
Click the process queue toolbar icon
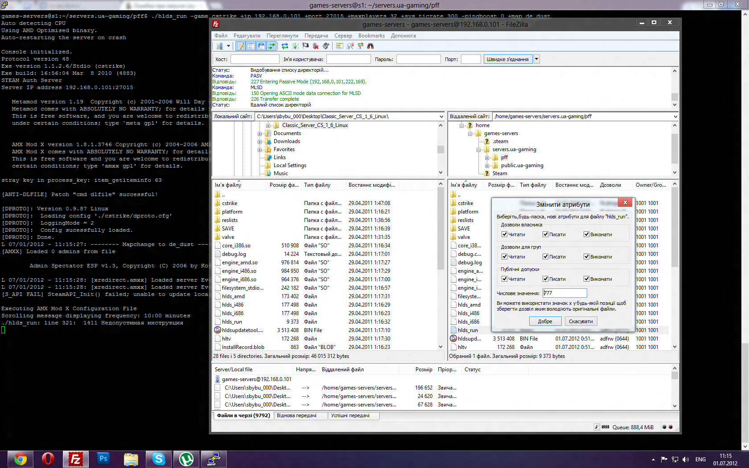click(295, 46)
